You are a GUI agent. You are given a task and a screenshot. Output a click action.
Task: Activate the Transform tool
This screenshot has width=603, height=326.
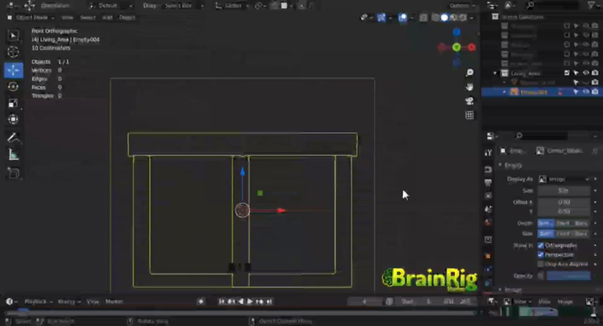pos(14,119)
